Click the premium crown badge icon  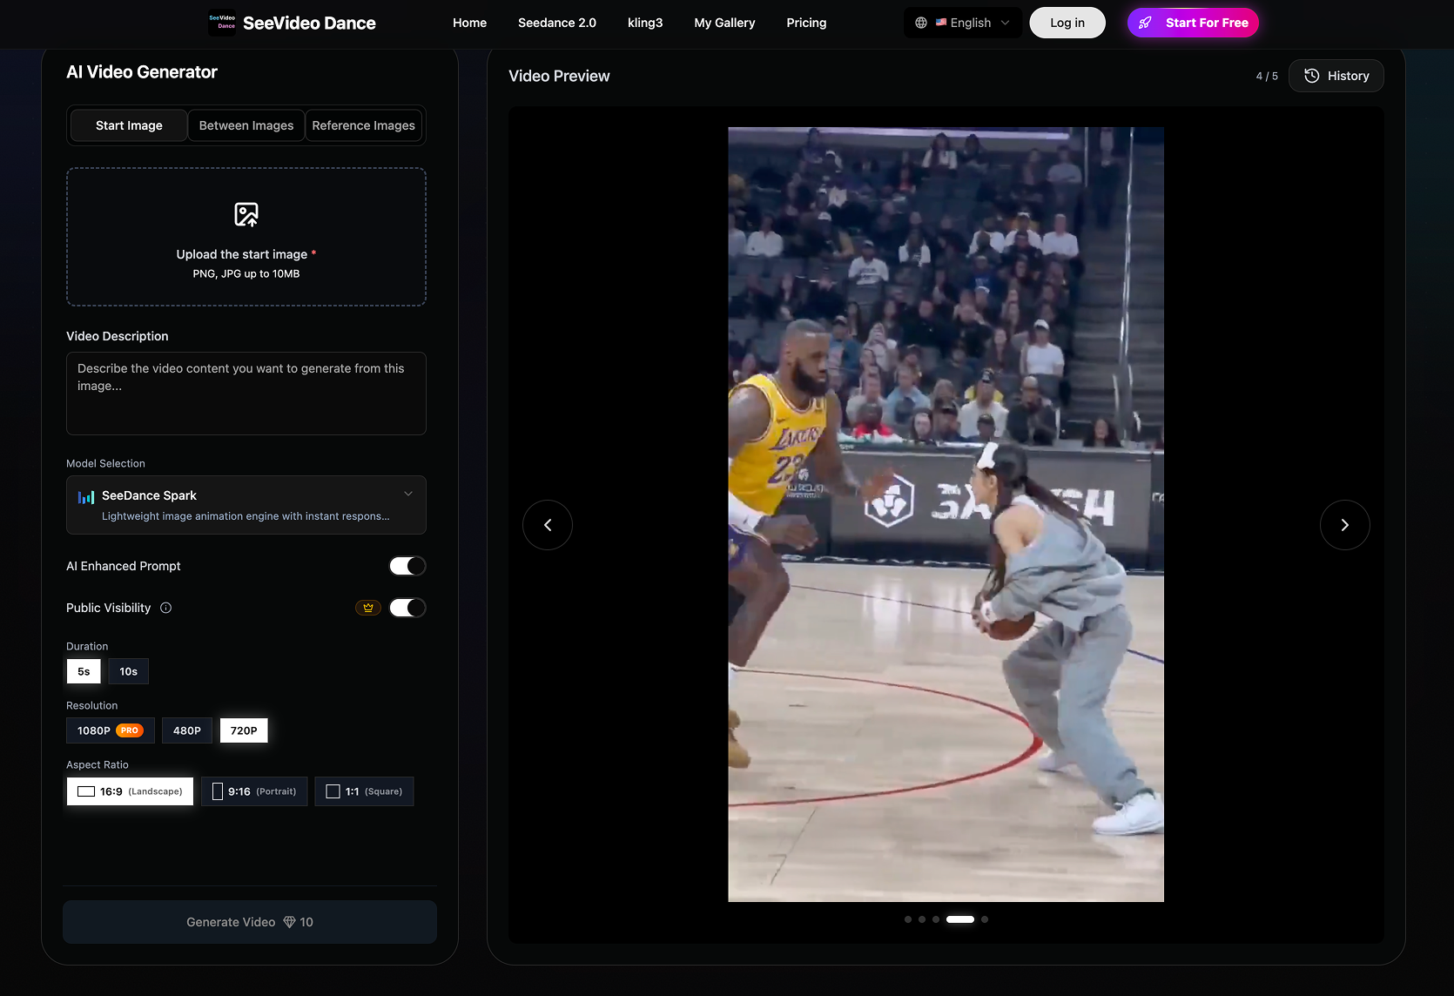pos(368,608)
